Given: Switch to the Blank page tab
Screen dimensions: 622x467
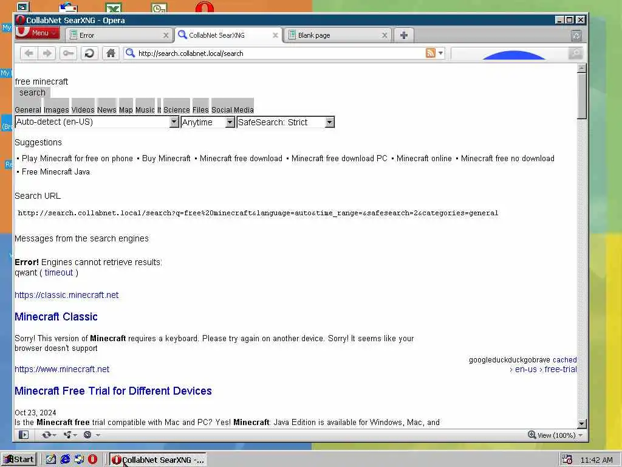Looking at the screenshot, I should 338,35.
